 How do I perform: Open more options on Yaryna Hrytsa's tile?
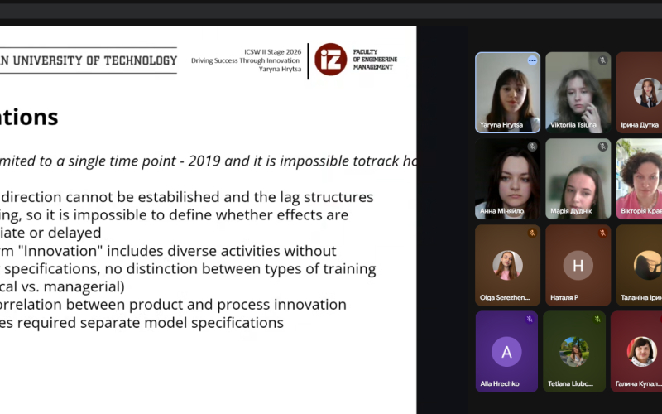(532, 60)
